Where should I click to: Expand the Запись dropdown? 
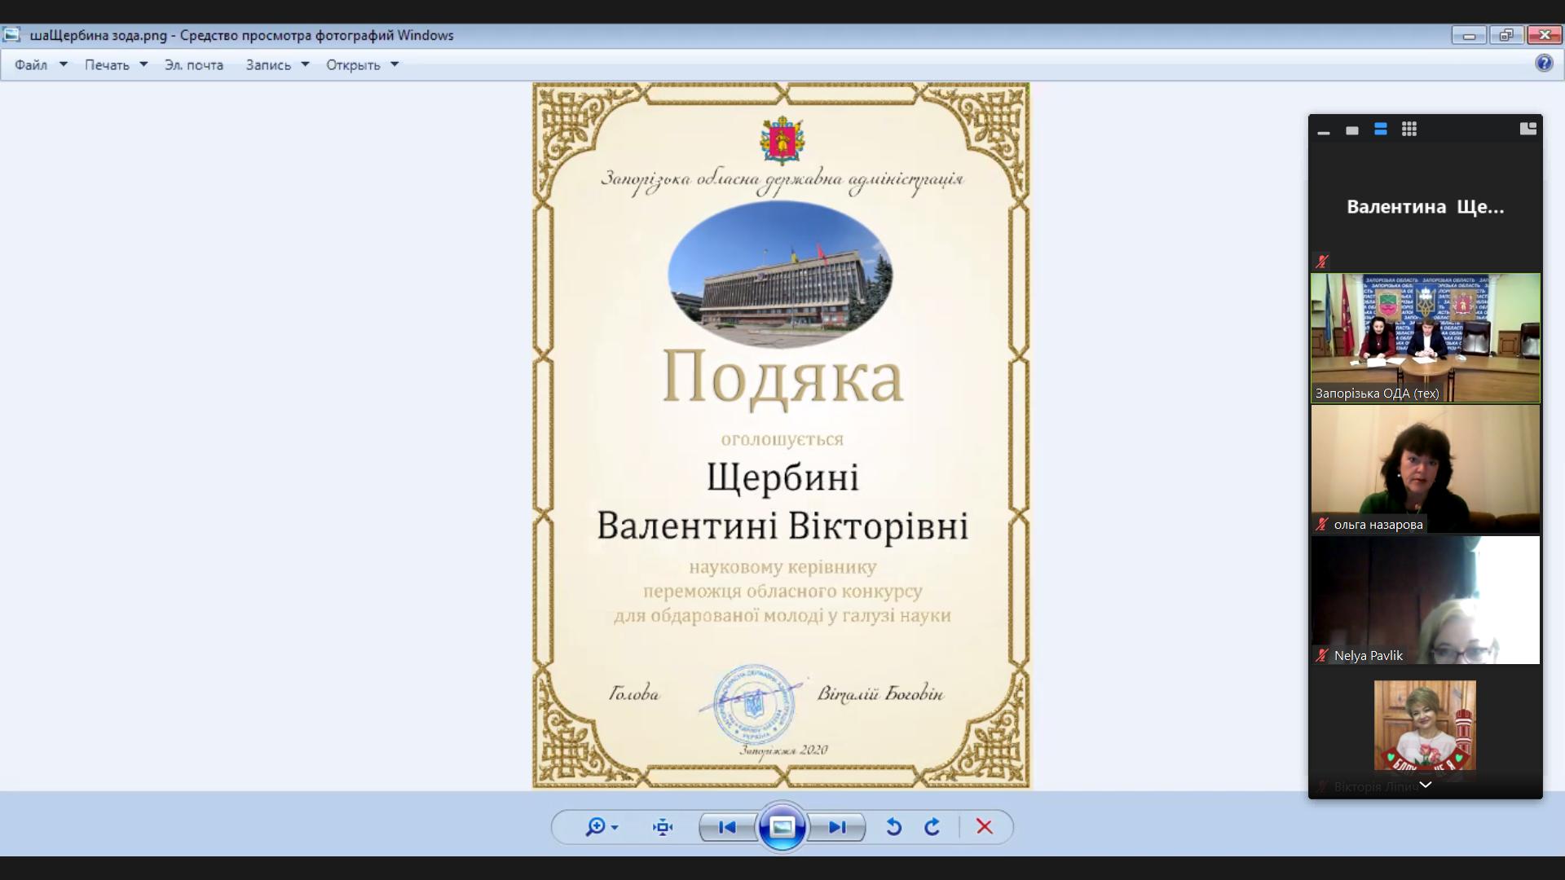click(305, 64)
